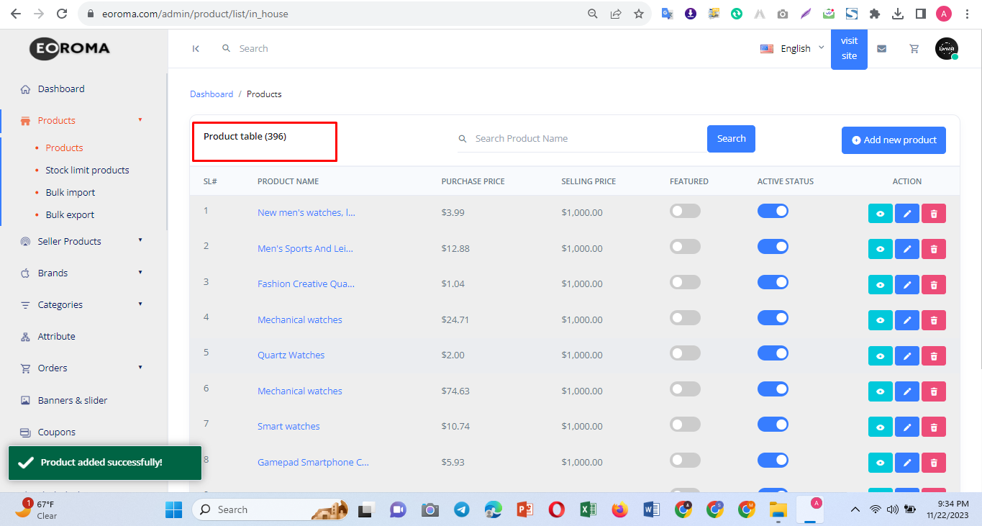Disable Active Status for product row 4
Screen dimensions: 982x526
(773, 318)
